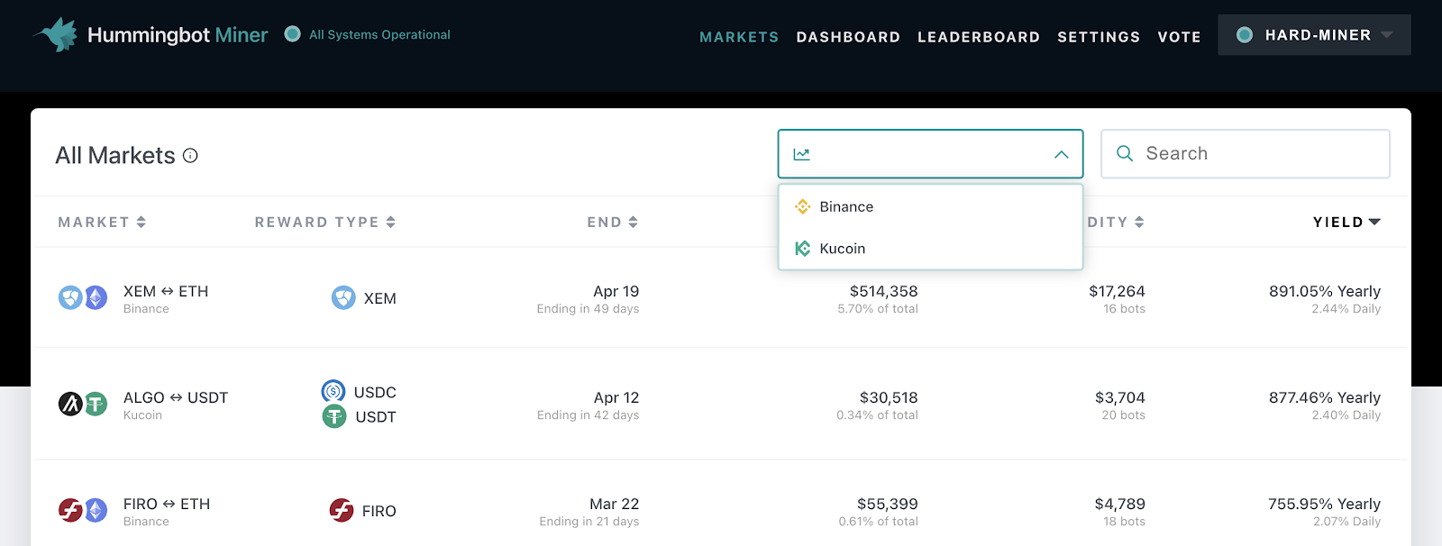Screen dimensions: 1442x546
Task: Sort the table by Market column
Action: (102, 223)
